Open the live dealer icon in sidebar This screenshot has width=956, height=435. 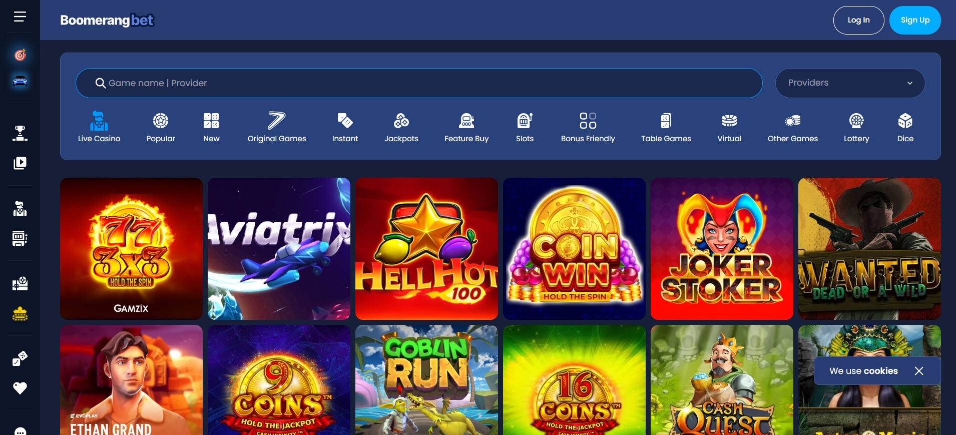[20, 208]
